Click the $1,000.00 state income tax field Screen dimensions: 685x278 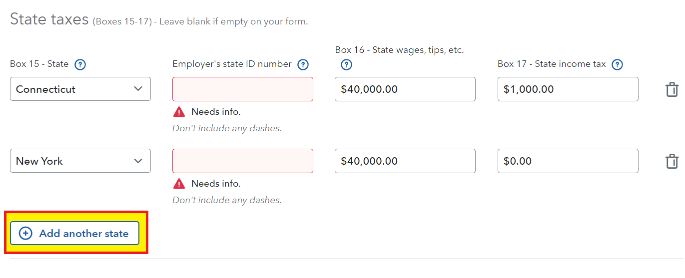[568, 89]
